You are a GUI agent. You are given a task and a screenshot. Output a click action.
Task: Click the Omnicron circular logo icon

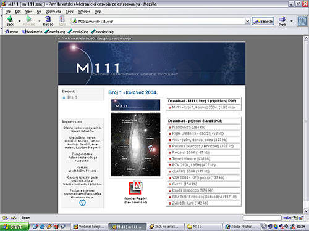(x=82, y=203)
